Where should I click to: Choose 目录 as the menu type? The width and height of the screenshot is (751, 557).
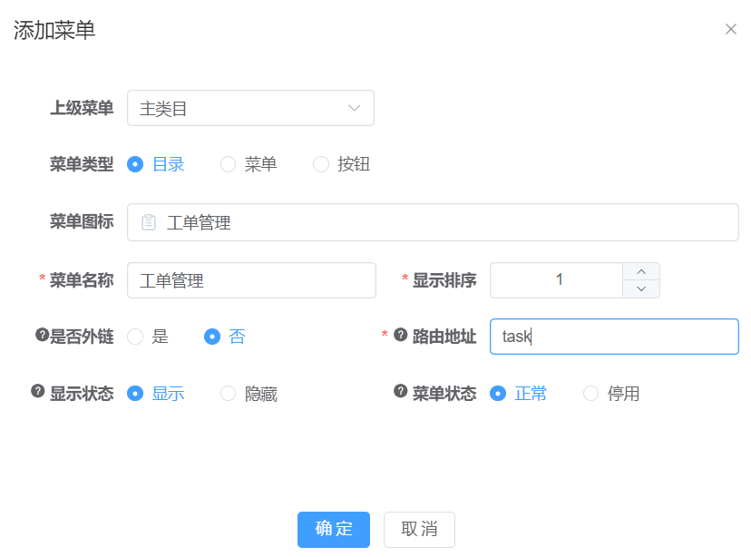pos(136,164)
